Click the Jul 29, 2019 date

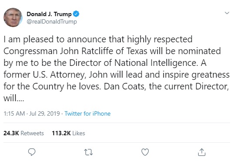(x=44, y=113)
